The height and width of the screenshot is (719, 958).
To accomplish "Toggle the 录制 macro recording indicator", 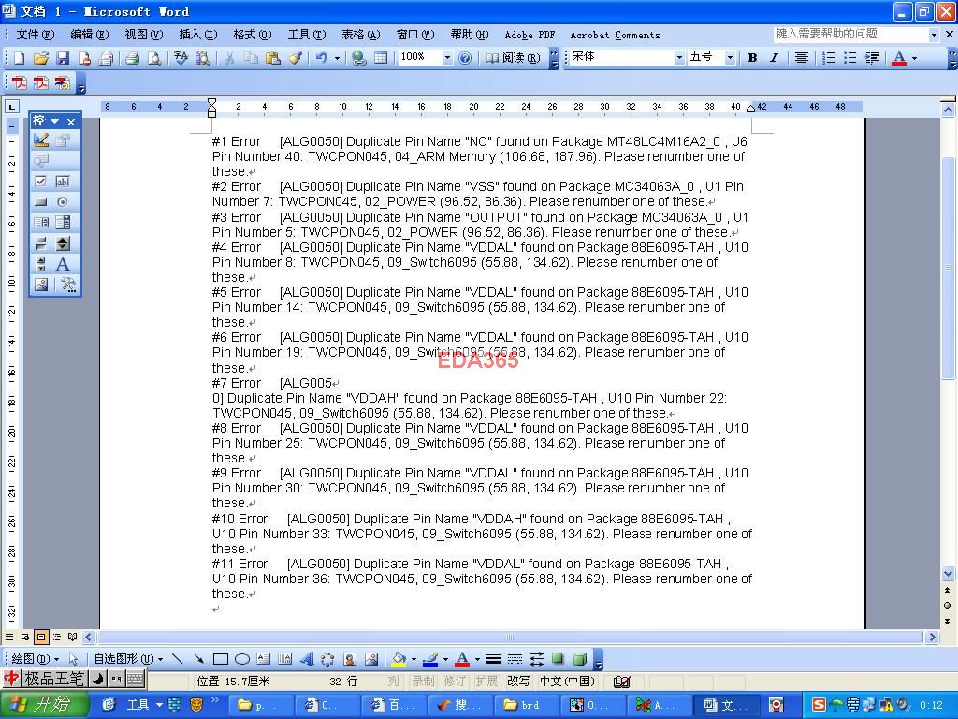I will [423, 682].
